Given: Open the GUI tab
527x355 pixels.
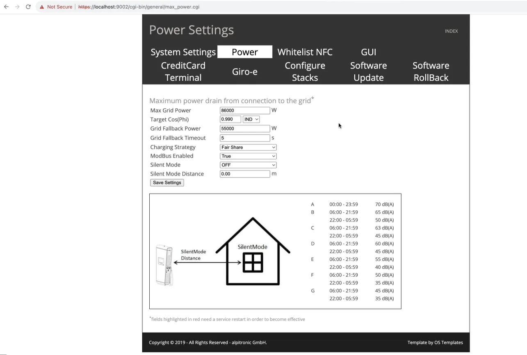Looking at the screenshot, I should pyautogui.click(x=368, y=52).
